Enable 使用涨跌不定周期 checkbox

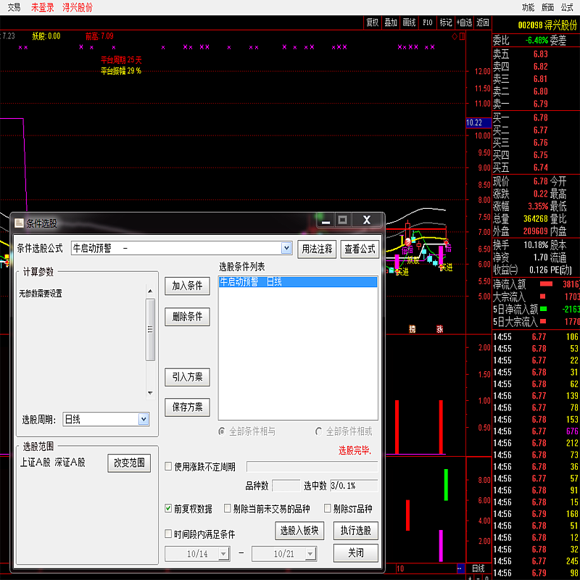click(x=169, y=467)
